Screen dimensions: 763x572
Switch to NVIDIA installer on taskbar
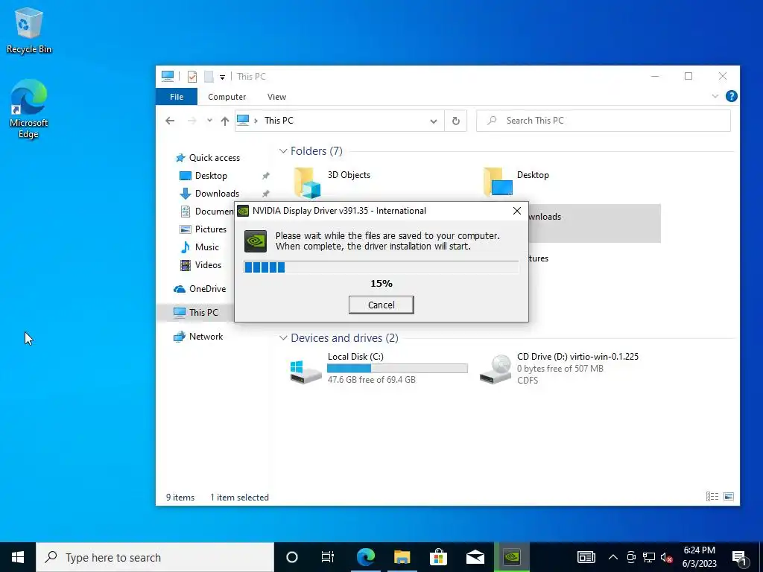click(511, 557)
